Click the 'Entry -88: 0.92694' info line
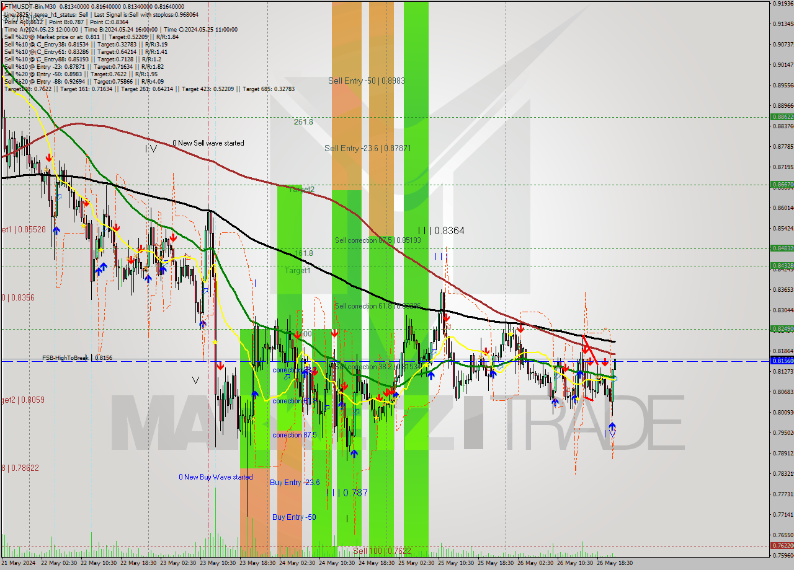Screen dimensions: 794x570 (84, 81)
